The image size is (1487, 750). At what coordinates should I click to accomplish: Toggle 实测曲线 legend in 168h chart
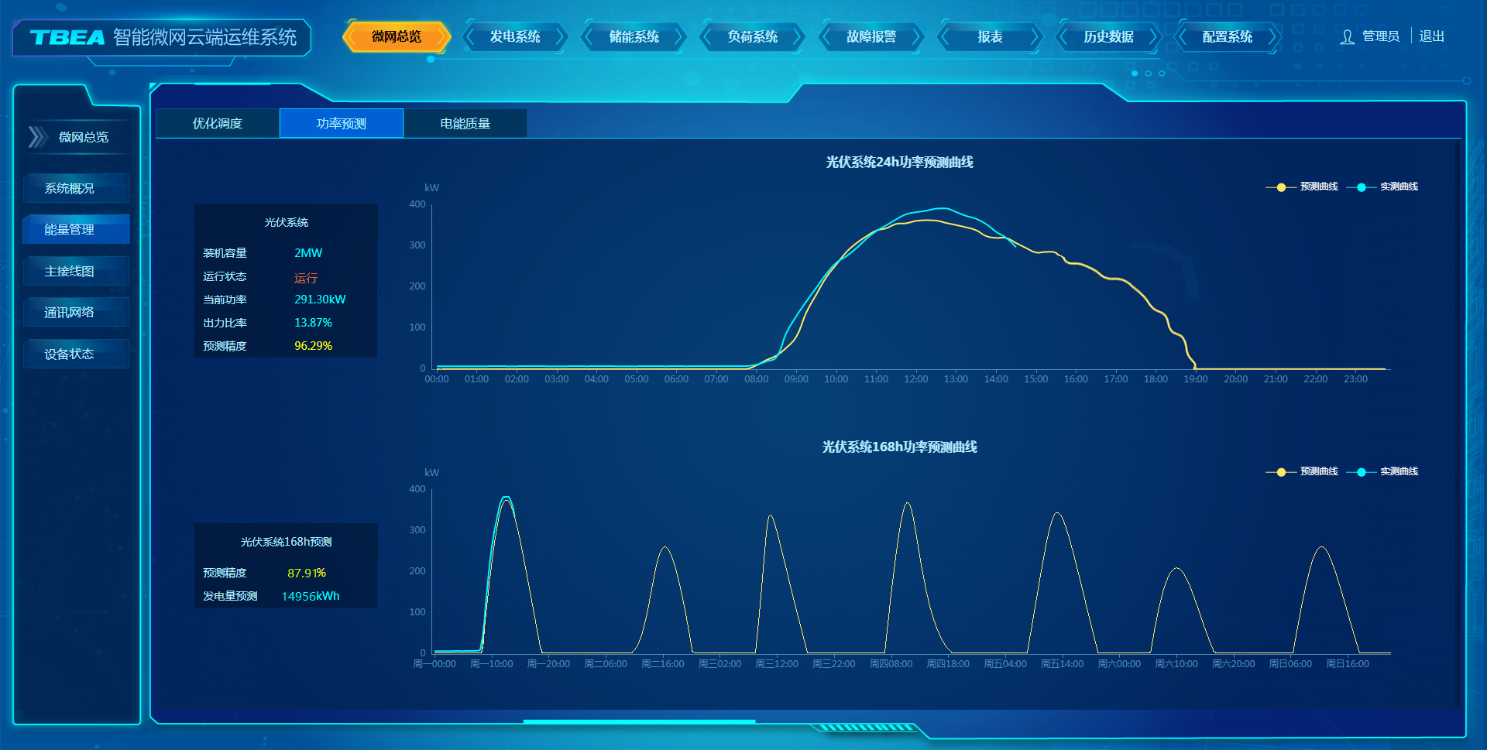(x=1382, y=471)
